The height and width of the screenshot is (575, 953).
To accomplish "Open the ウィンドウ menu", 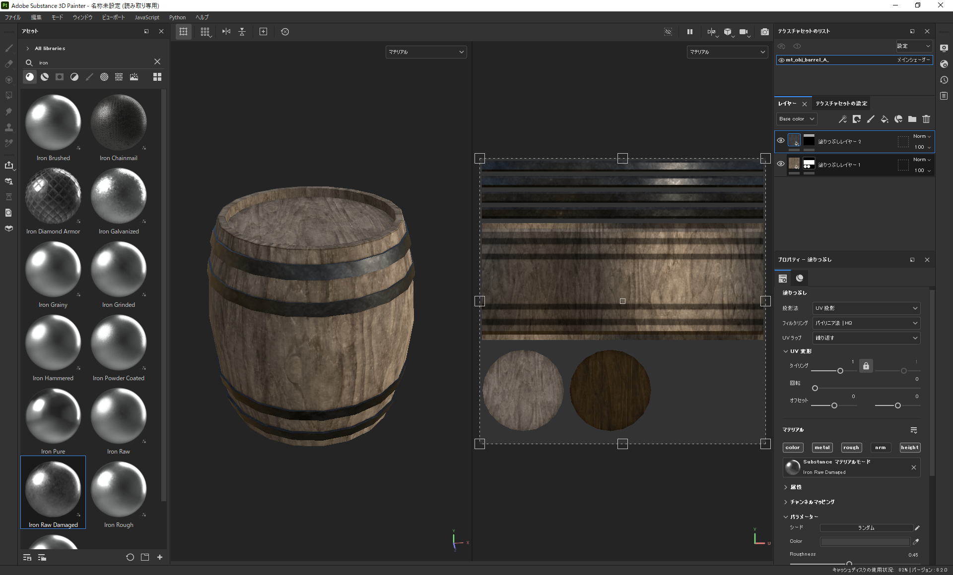I will coord(82,17).
